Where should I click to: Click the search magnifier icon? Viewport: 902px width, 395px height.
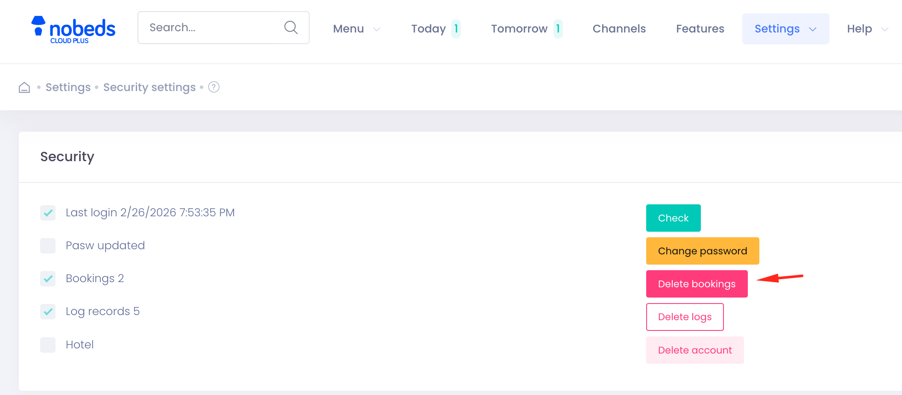coord(291,27)
